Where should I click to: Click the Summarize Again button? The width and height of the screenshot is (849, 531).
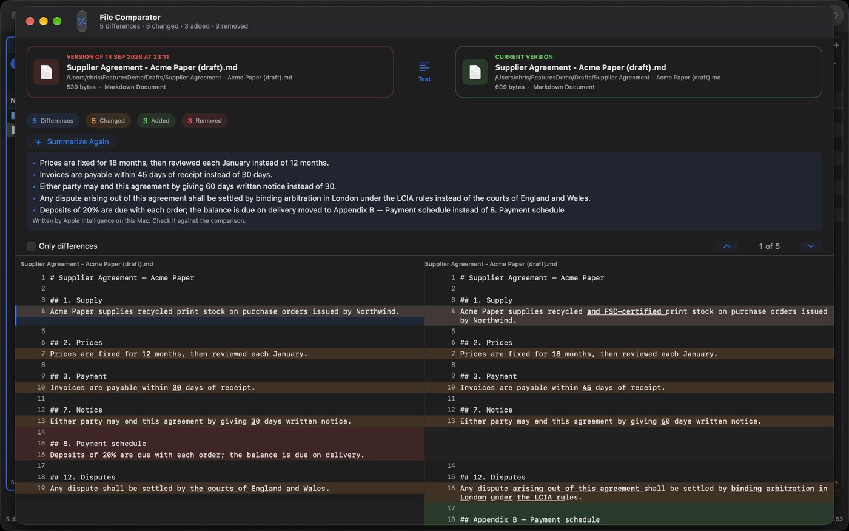[x=71, y=141]
